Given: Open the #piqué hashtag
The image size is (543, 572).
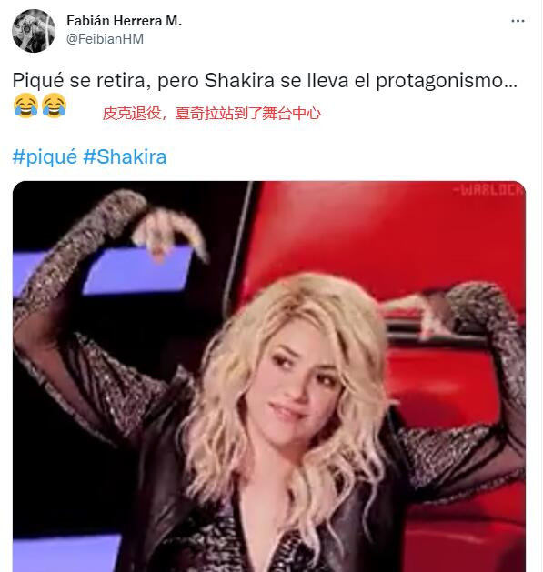Looking at the screenshot, I should pos(45,156).
